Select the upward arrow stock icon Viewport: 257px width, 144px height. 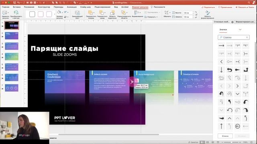pos(221,126)
